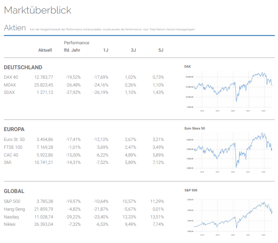
Task: Click the Hang-Seng row label
Action: pos(14,209)
